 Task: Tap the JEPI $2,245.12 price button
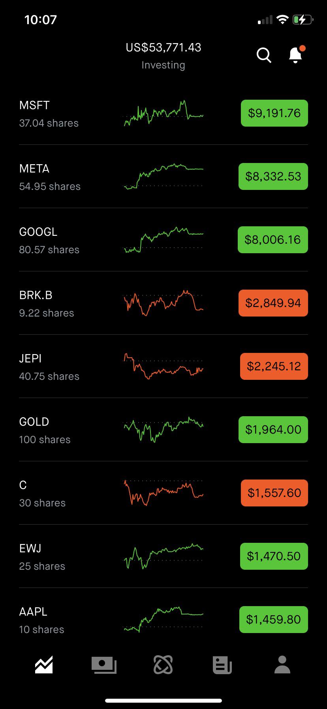(274, 366)
